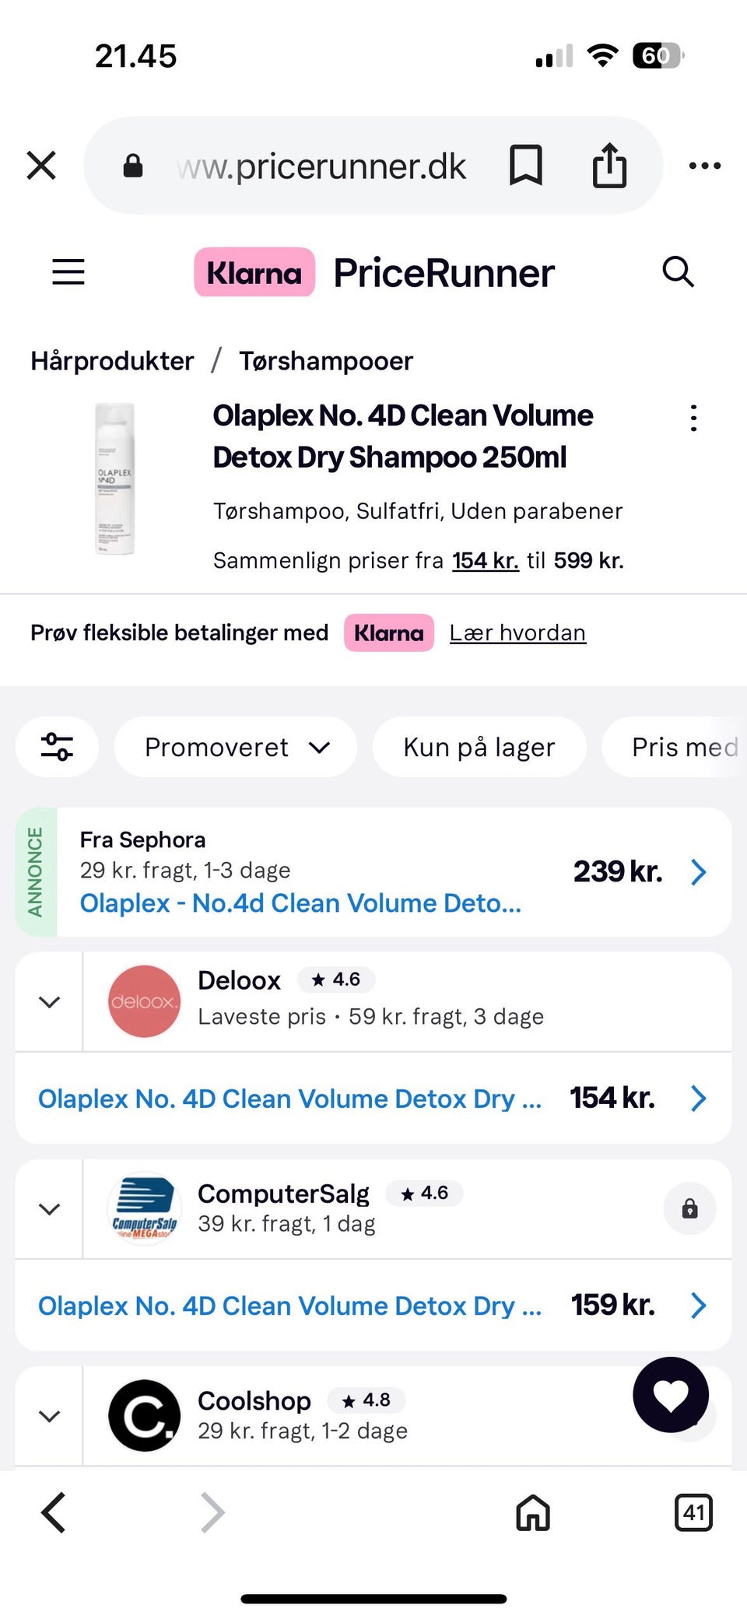Go to the Tørshampooer breadcrumb category
Image resolution: width=747 pixels, height=1619 pixels.
click(x=325, y=361)
